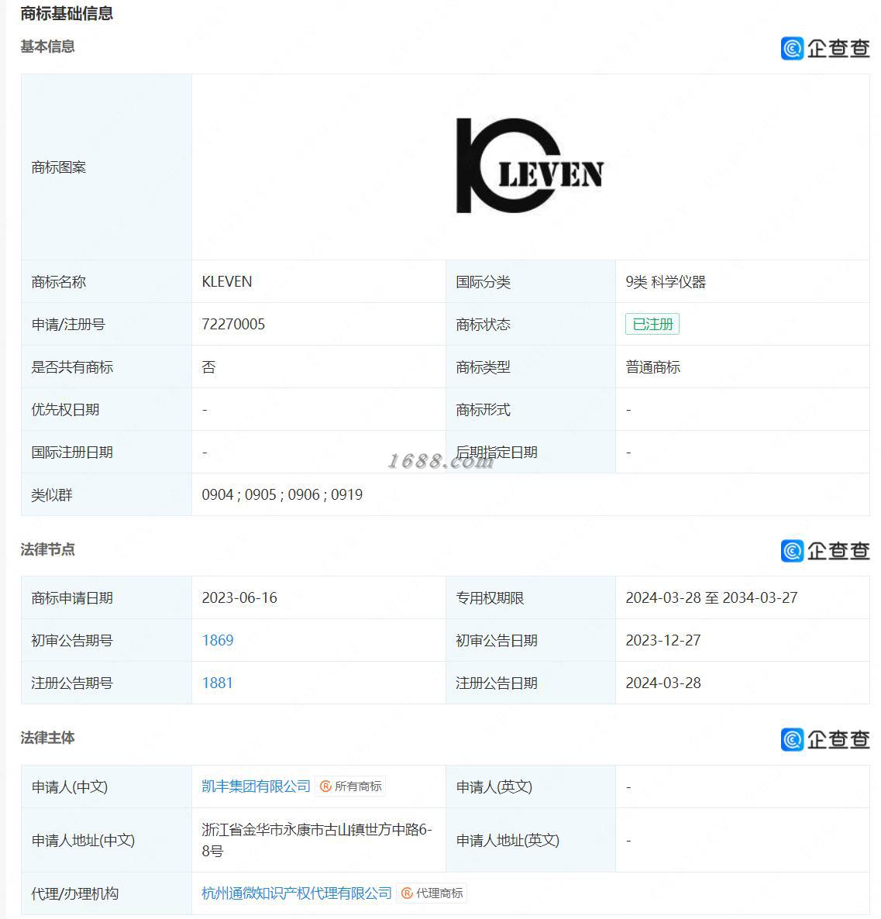The height and width of the screenshot is (919, 881).
Task: Select the trademark name value KLEVEN
Action: (227, 281)
